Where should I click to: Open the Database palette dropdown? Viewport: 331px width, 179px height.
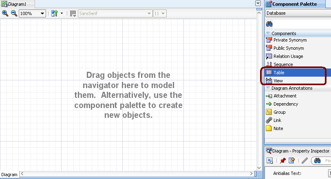point(298,13)
